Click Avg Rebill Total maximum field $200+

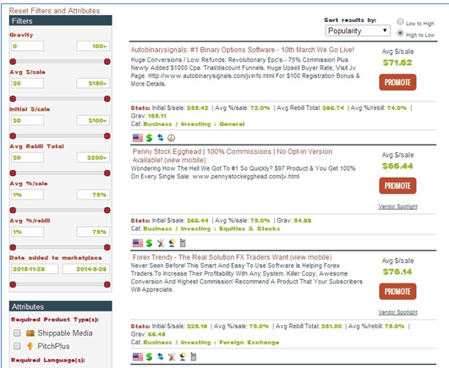(x=93, y=158)
